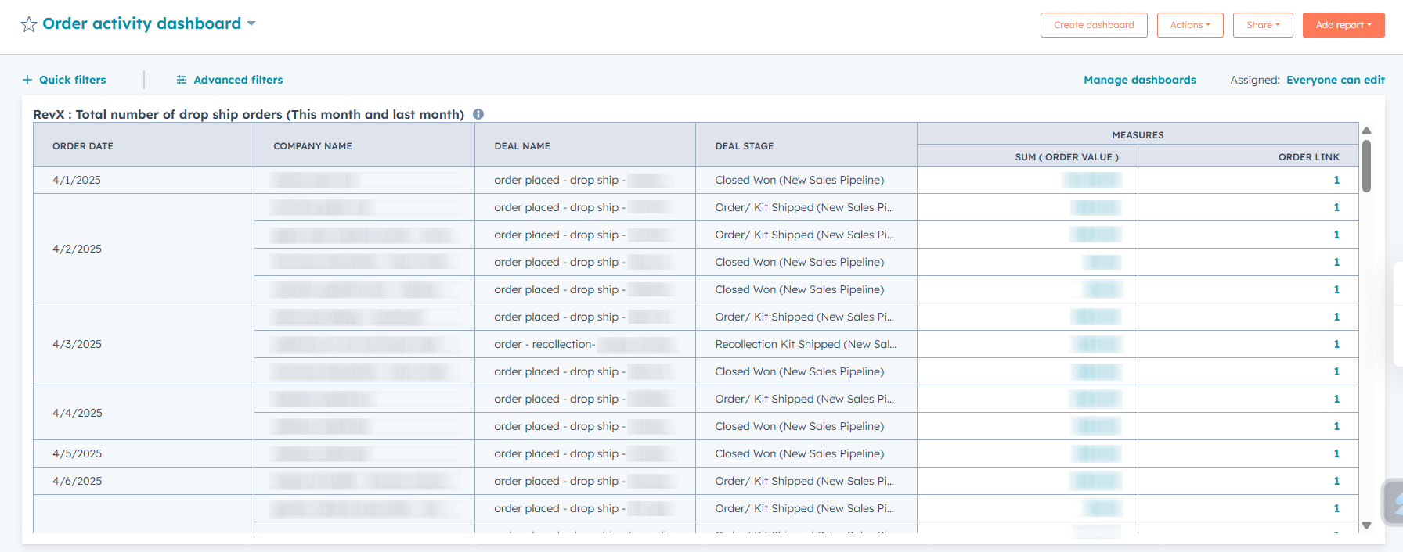Screen dimensions: 1403x552
Task: Open the Actions dropdown menu
Action: click(x=1190, y=25)
